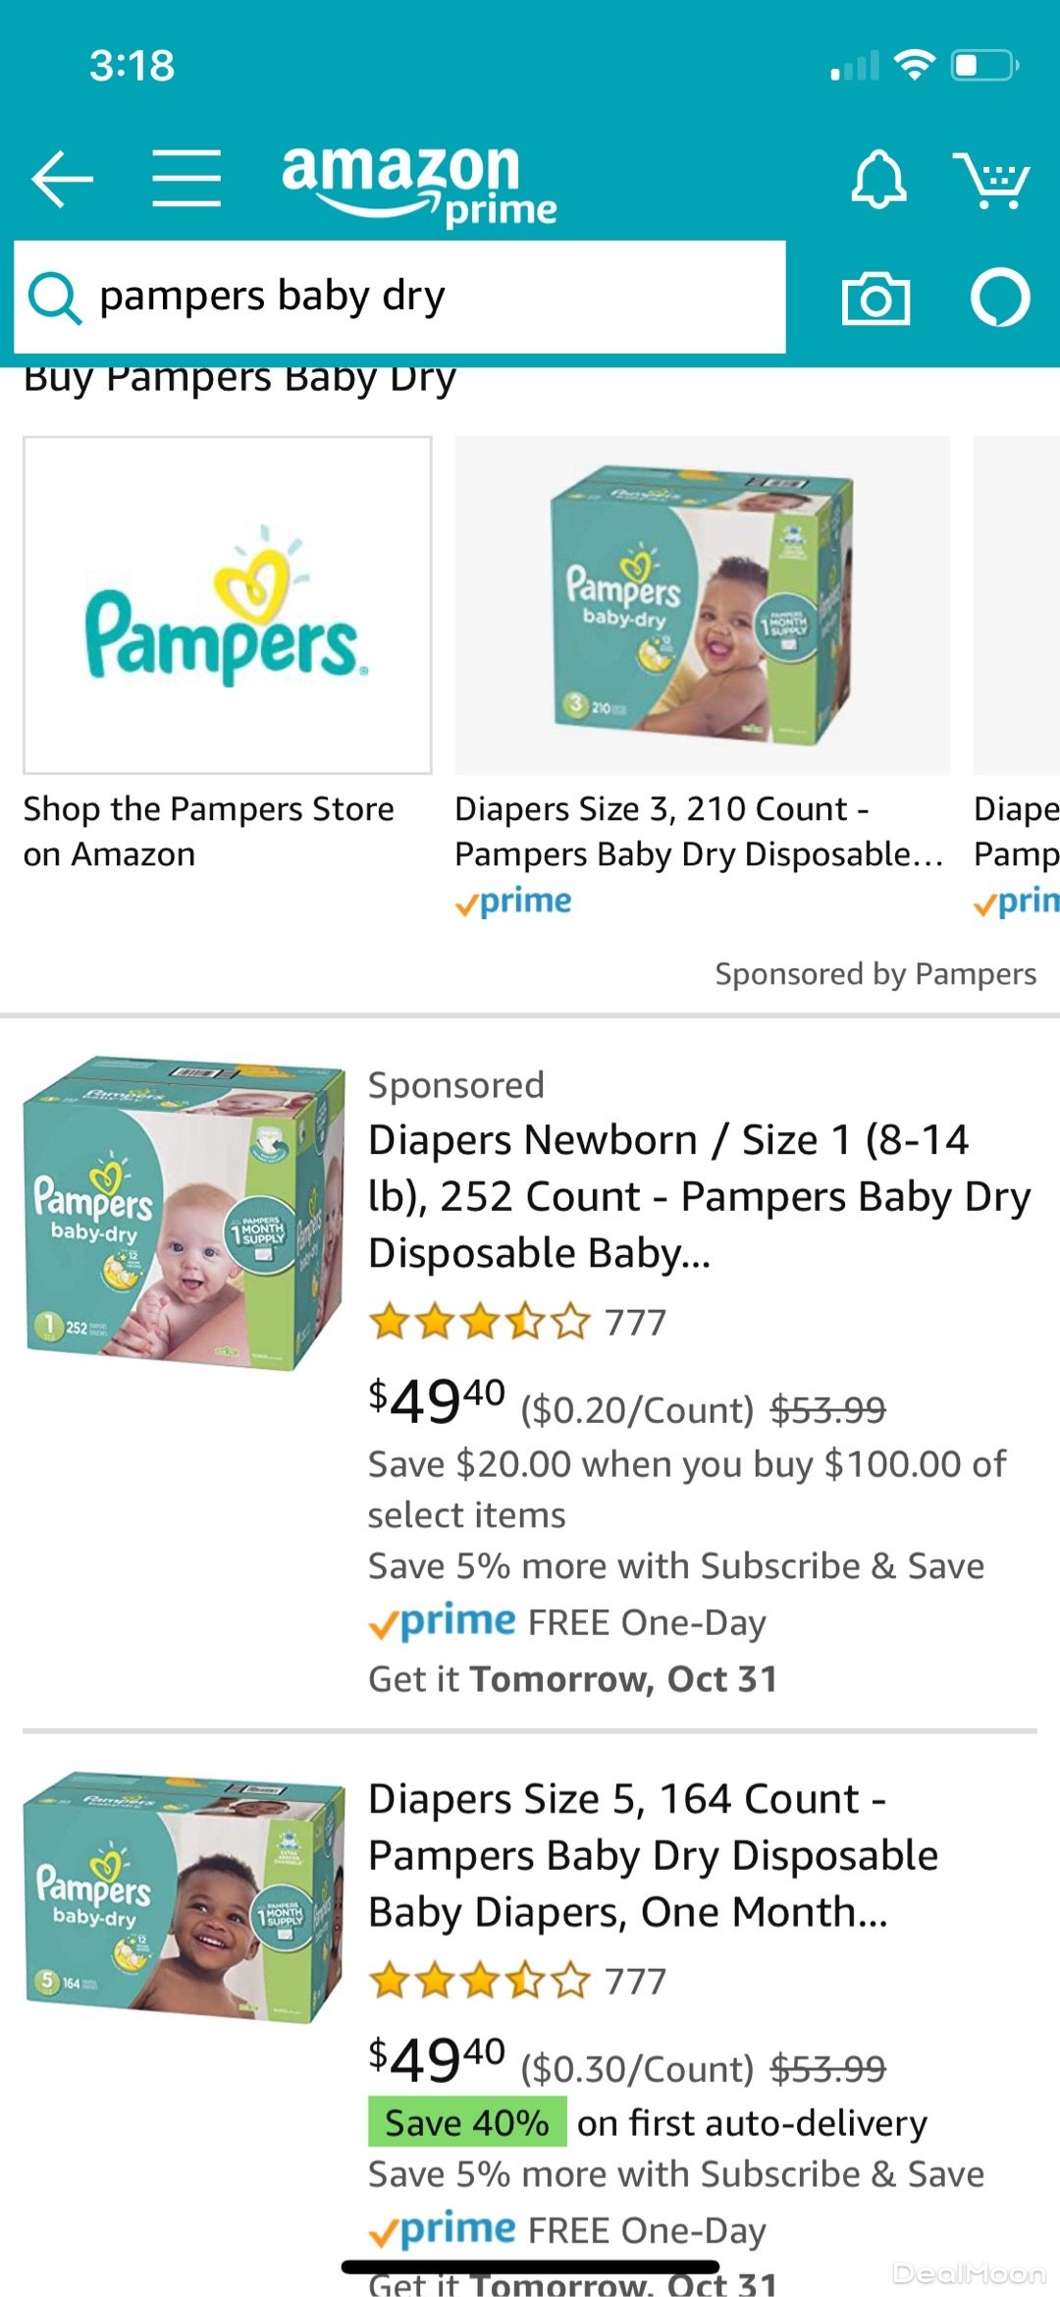View star ratings for Newborn Size 1 diapers

point(480,1323)
